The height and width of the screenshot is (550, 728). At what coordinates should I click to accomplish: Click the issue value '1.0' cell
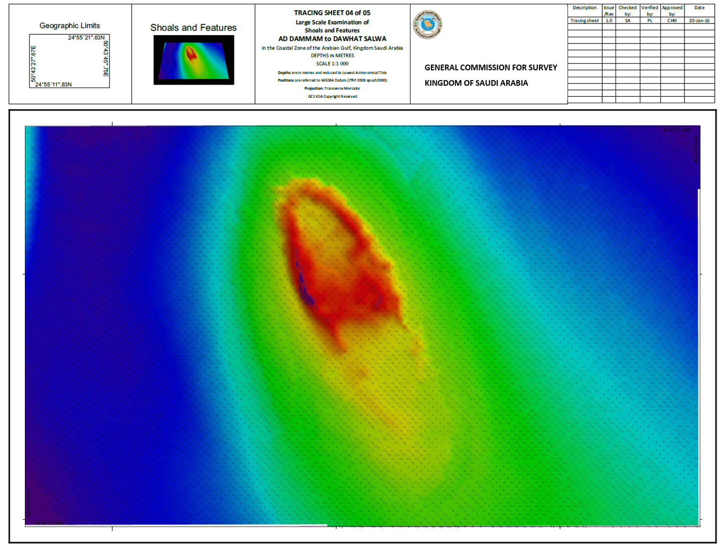point(609,21)
